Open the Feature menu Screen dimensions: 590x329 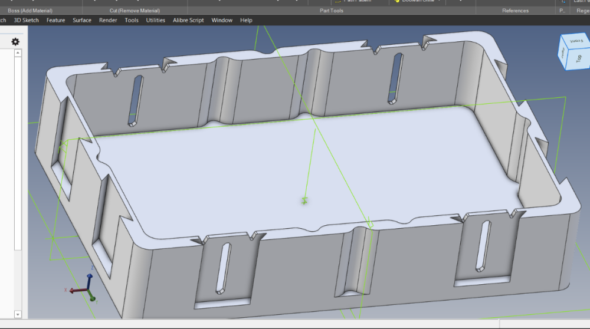pos(55,20)
